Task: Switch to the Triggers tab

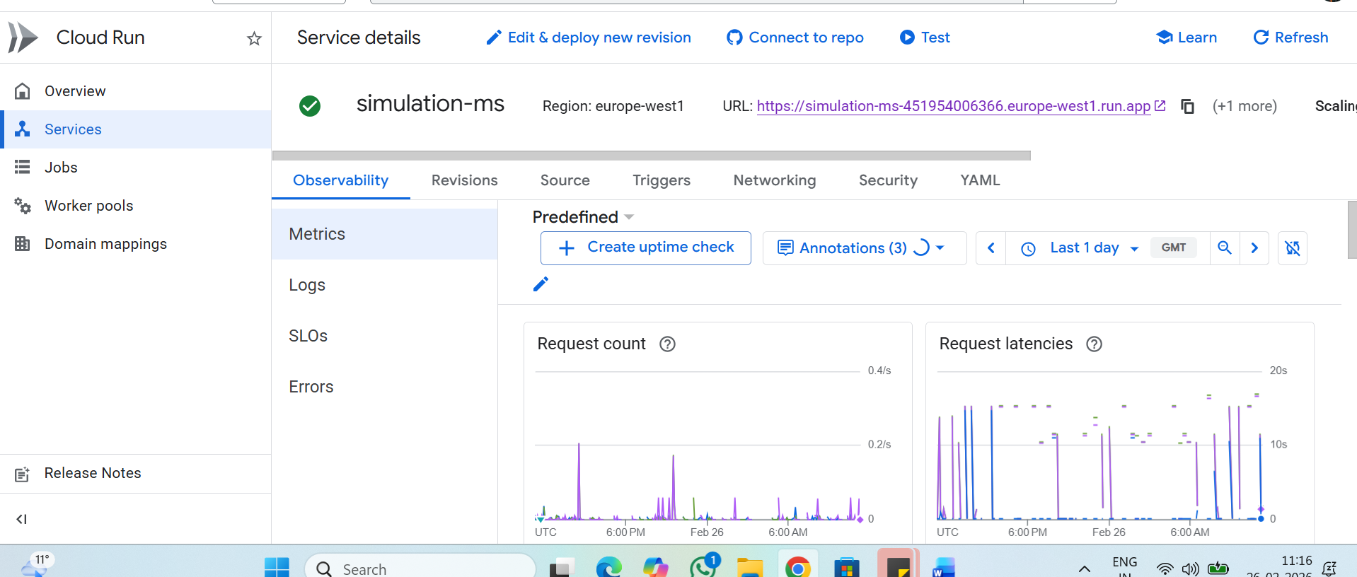Action: click(x=662, y=180)
